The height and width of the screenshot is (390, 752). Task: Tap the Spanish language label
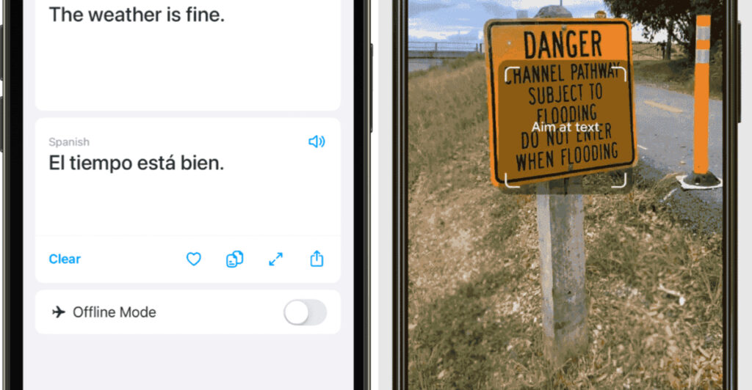pyautogui.click(x=69, y=141)
